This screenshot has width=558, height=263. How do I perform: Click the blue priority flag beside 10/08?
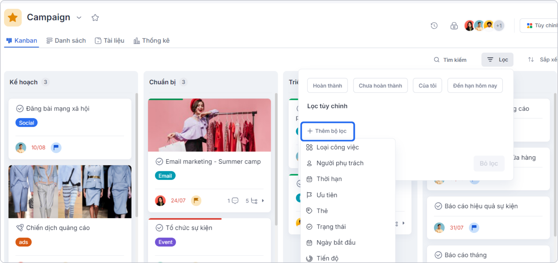56,148
